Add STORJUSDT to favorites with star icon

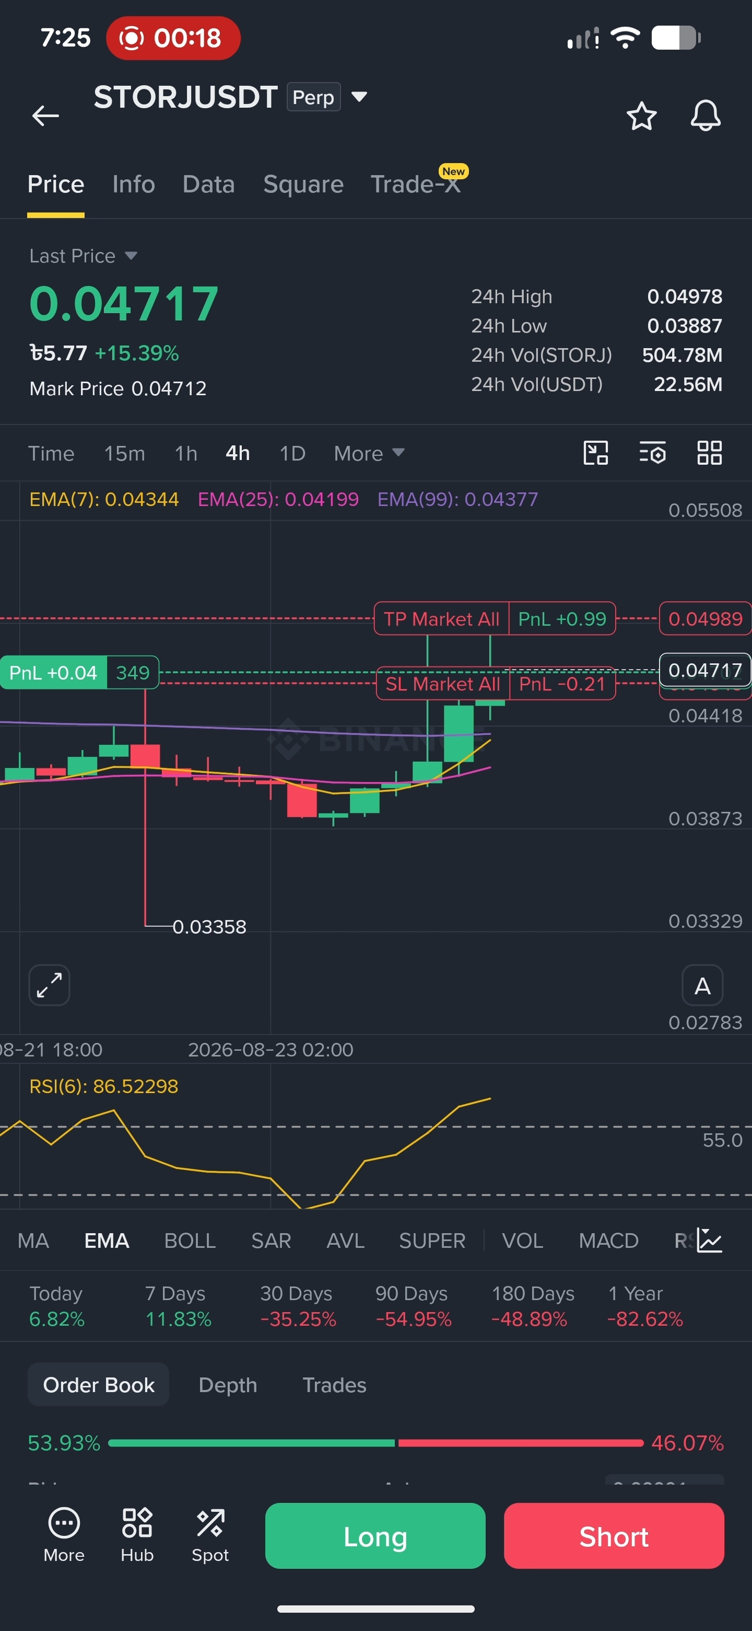coord(641,116)
